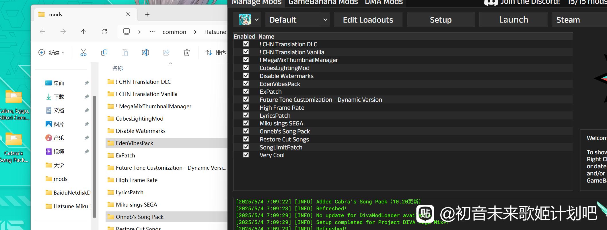Uncheck the EdenVibesPack mod checkbox
Viewport: 607px width, 230px height.
246,83
